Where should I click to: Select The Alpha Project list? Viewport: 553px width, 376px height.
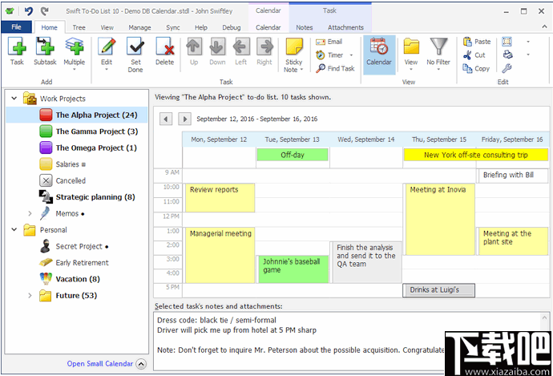coord(77,115)
